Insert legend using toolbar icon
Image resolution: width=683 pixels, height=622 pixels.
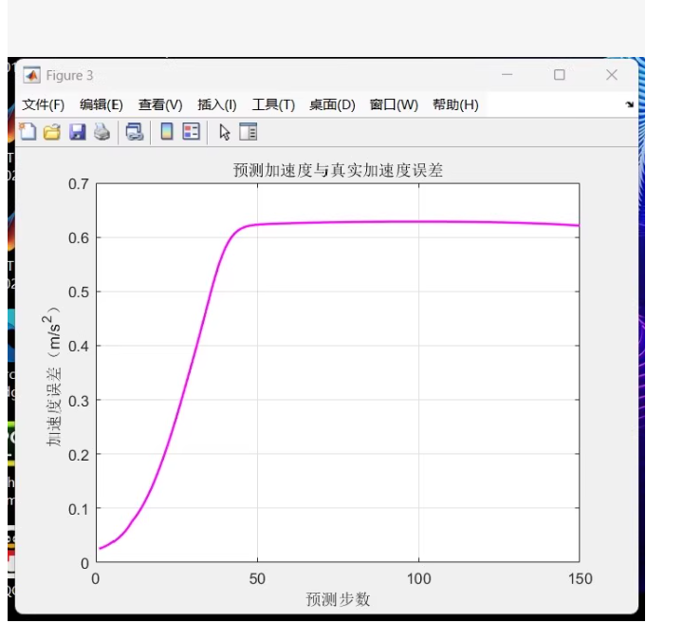pyautogui.click(x=192, y=132)
